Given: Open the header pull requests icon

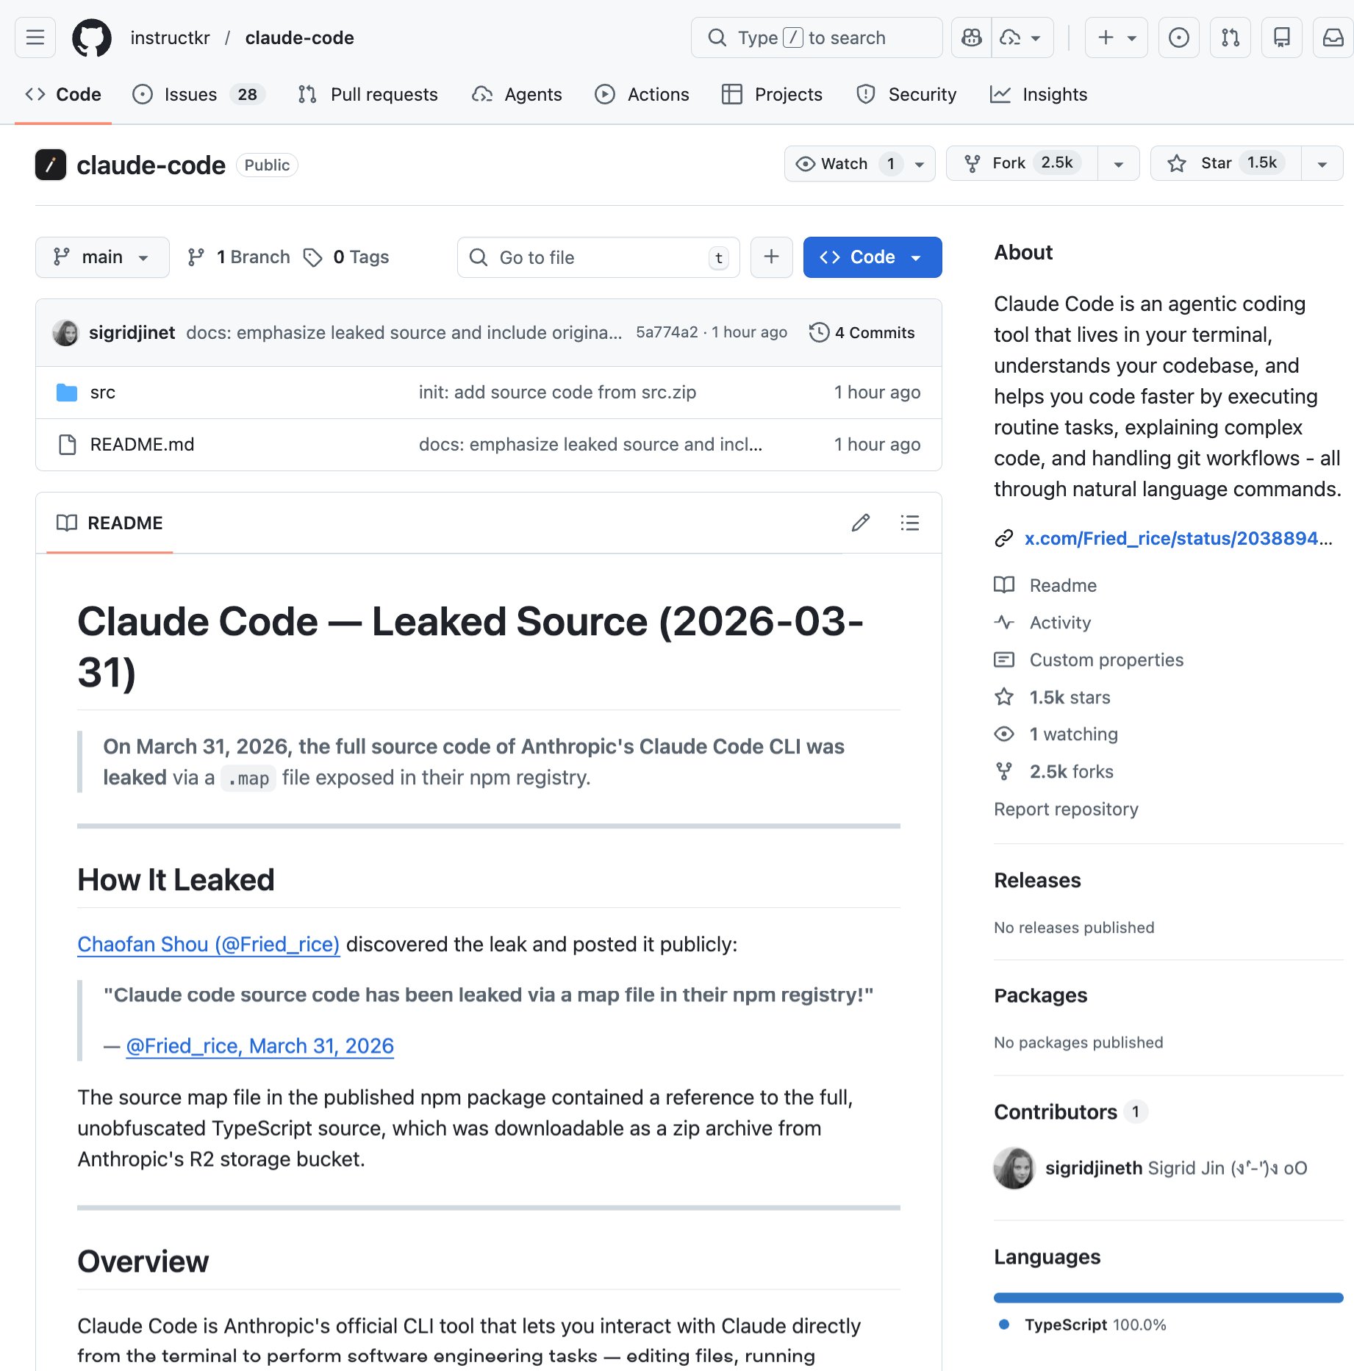Looking at the screenshot, I should click(1230, 37).
